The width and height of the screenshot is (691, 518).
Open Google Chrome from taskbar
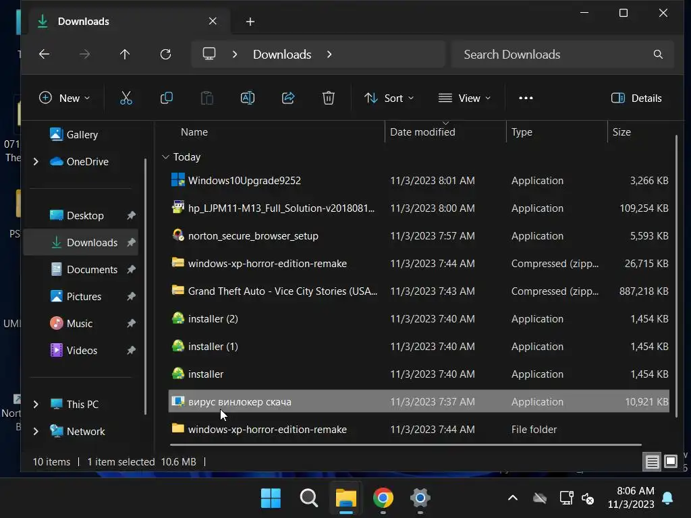click(x=383, y=498)
